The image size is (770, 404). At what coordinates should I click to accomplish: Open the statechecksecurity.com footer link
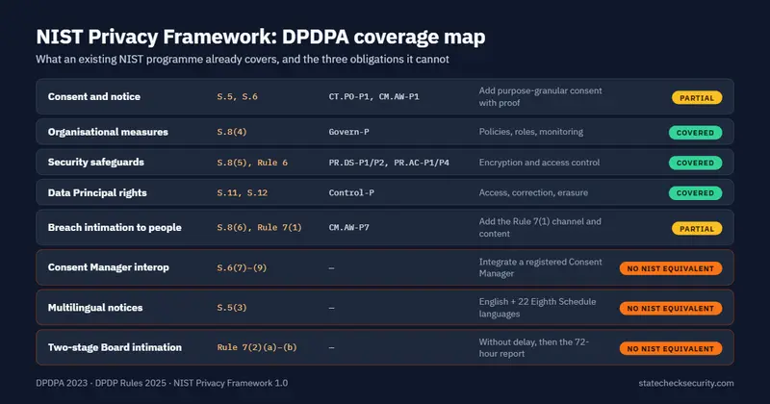point(686,383)
